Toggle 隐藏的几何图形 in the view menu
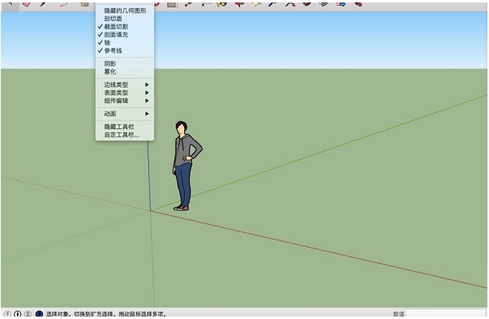This screenshot has height=319, width=489. [x=124, y=11]
